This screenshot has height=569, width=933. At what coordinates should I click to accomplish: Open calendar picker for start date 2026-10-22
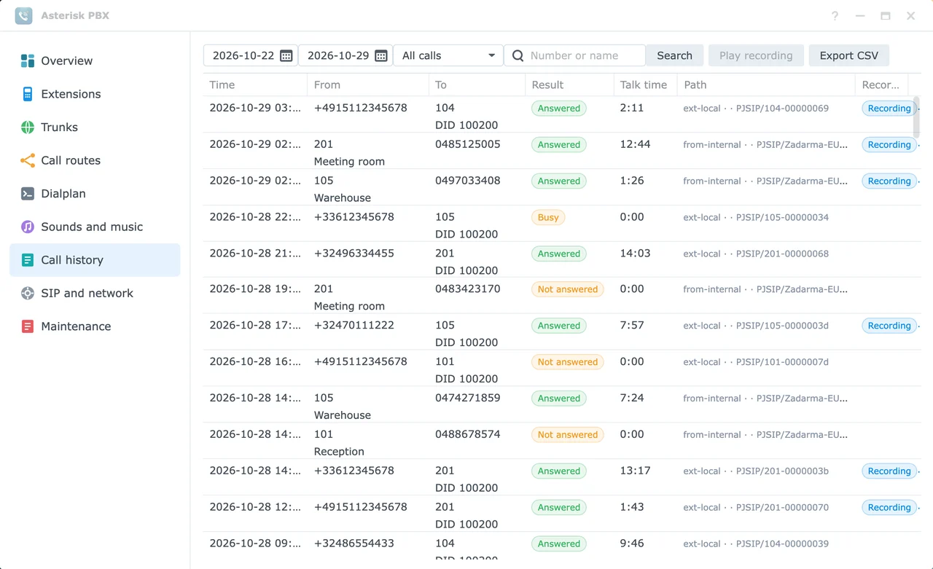coord(286,55)
